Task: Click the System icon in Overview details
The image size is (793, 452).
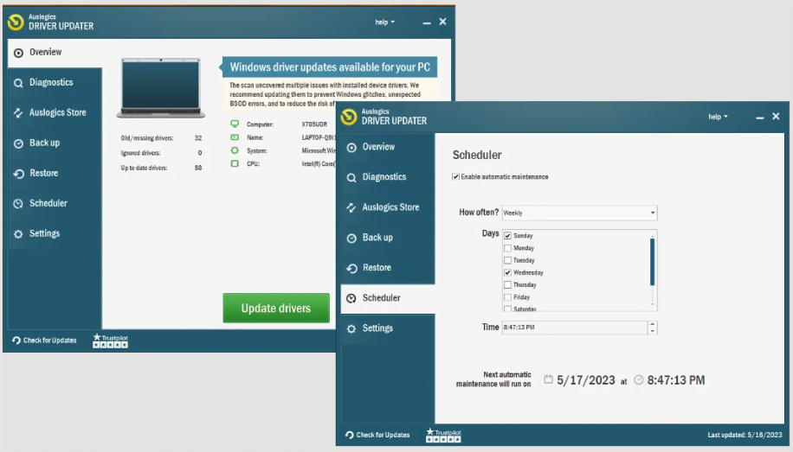Action: [235, 150]
